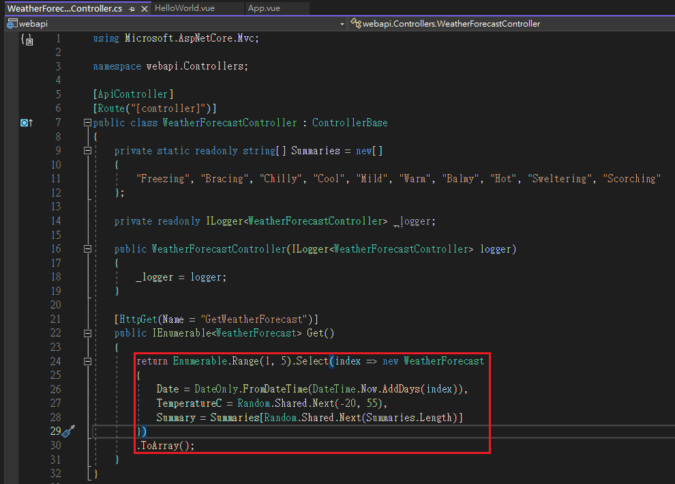Close the WeatherForecastController.cs tab
675x484 pixels.
point(145,9)
